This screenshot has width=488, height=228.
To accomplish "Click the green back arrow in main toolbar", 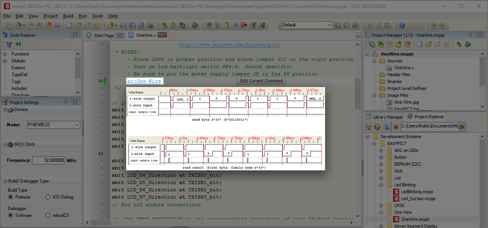I will pos(434,25).
